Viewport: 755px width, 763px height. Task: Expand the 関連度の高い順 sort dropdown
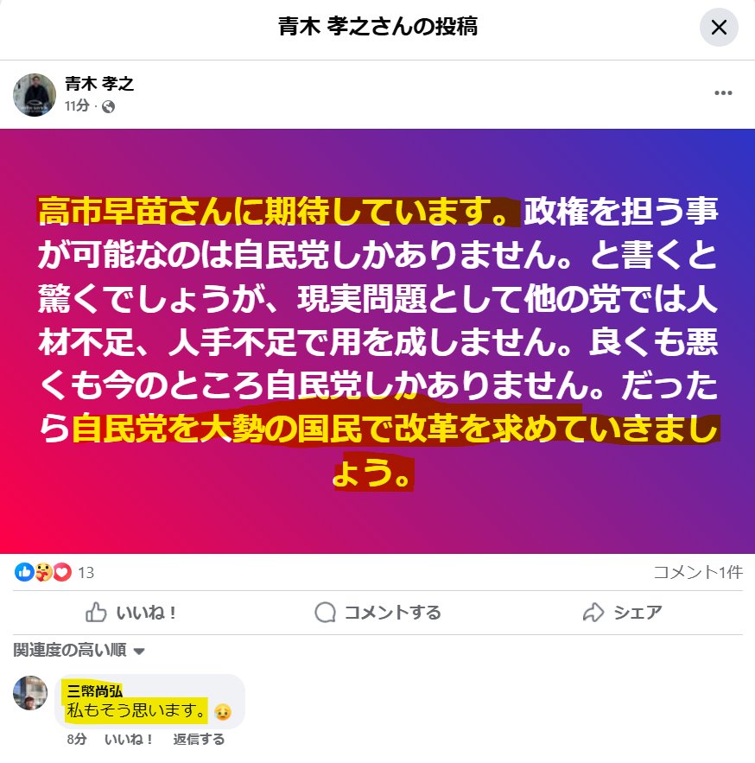[x=79, y=650]
